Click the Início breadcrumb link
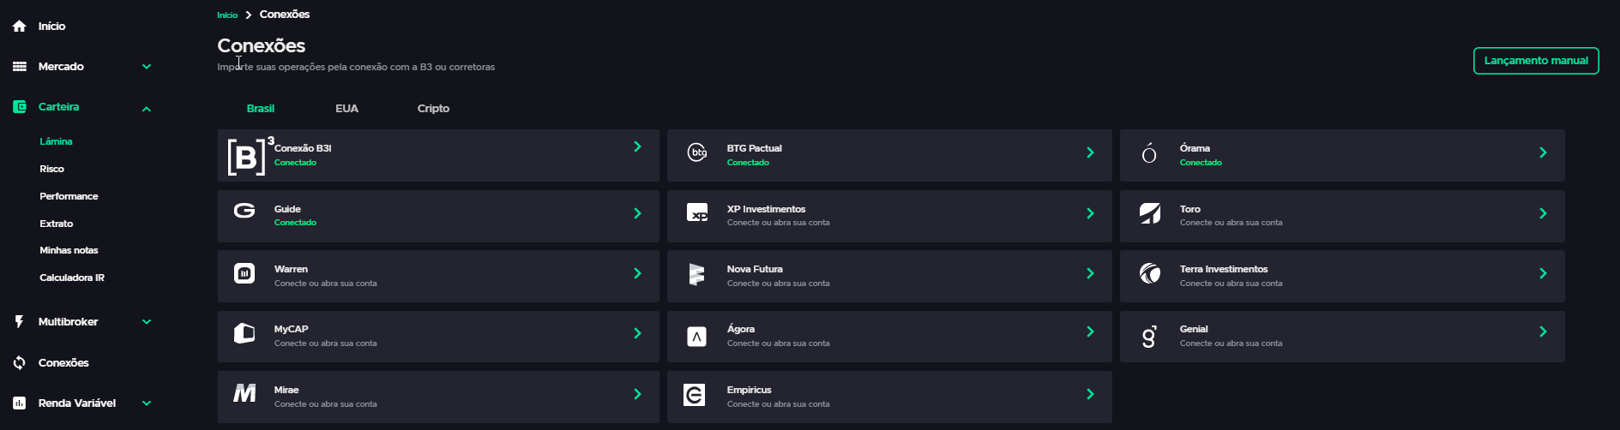This screenshot has height=430, width=1620. pos(227,15)
